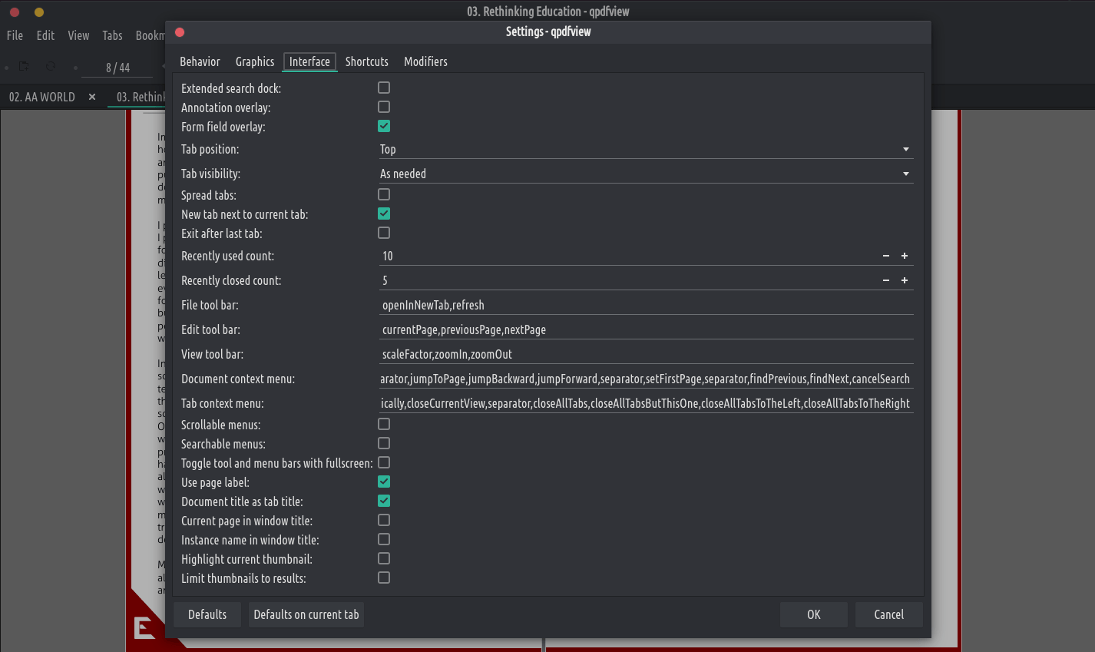Decrease the Recently used count with minus
This screenshot has width=1095, height=652.
click(x=886, y=256)
